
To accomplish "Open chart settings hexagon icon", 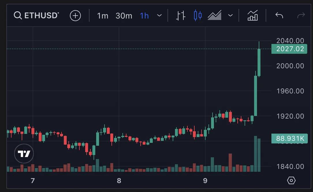I will [291, 181].
